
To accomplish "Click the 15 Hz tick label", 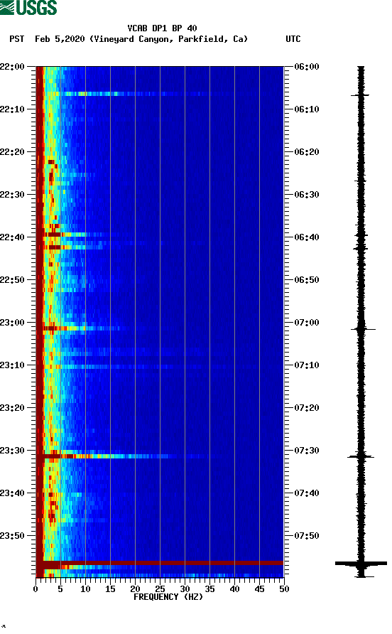I will [x=110, y=589].
